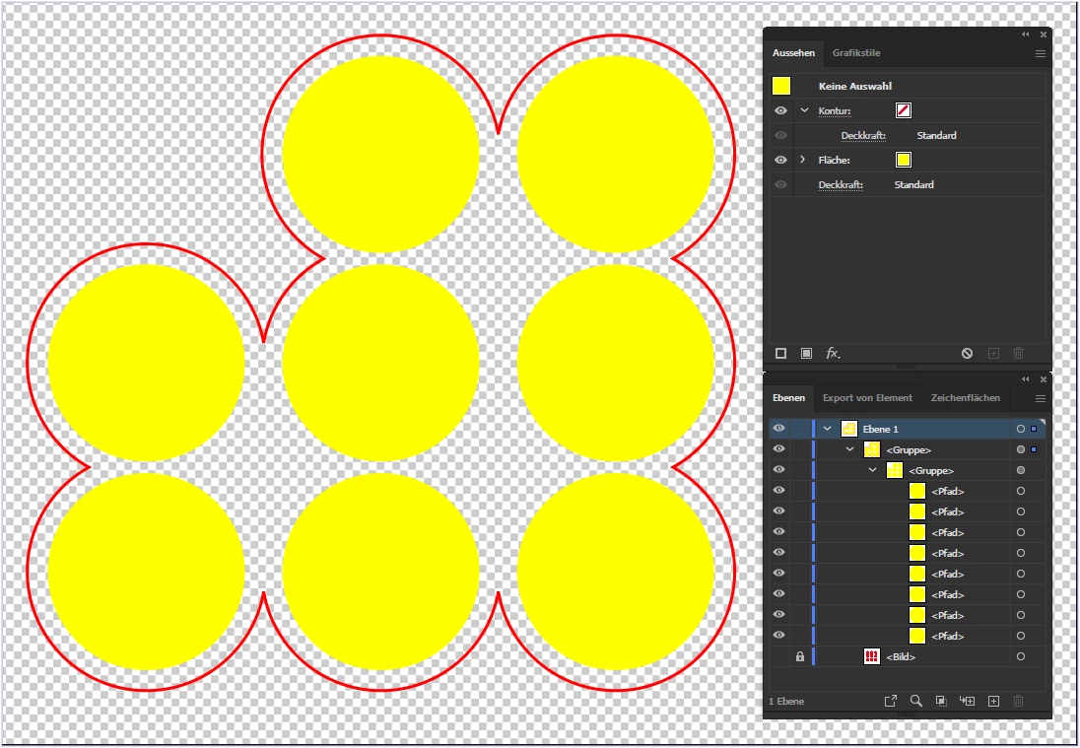This screenshot has width=1080, height=748.
Task: Open the Kontur stroke panel link
Action: point(834,110)
